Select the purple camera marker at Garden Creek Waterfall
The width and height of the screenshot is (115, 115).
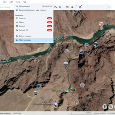pos(56,103)
